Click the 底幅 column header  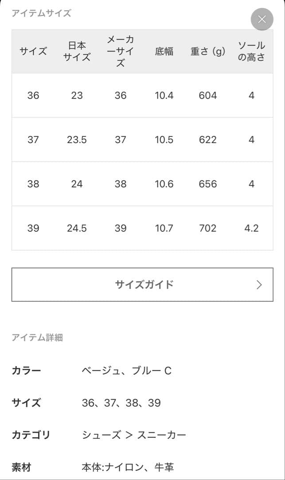point(164,52)
